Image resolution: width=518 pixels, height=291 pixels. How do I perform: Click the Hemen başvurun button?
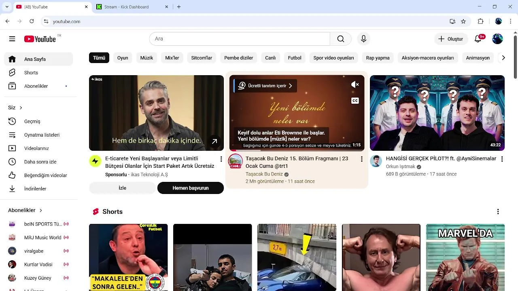191,188
